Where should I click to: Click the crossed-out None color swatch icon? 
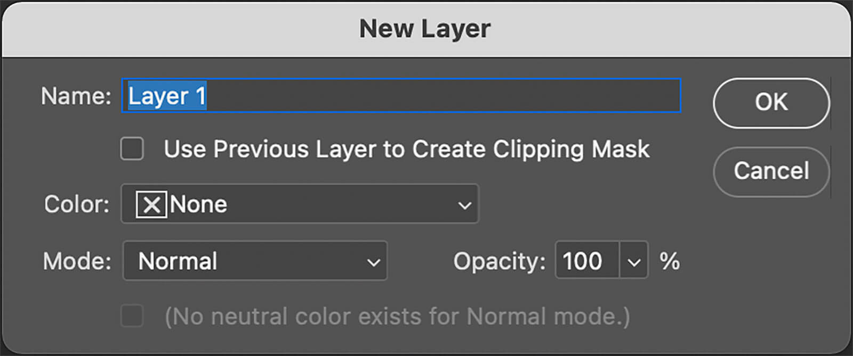151,204
